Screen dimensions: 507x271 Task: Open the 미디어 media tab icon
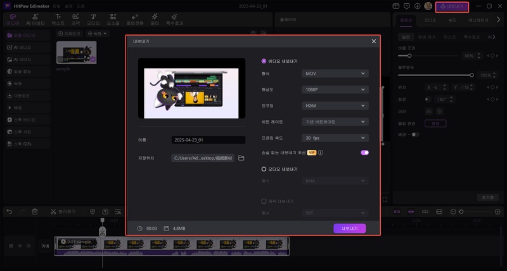pos(13,17)
